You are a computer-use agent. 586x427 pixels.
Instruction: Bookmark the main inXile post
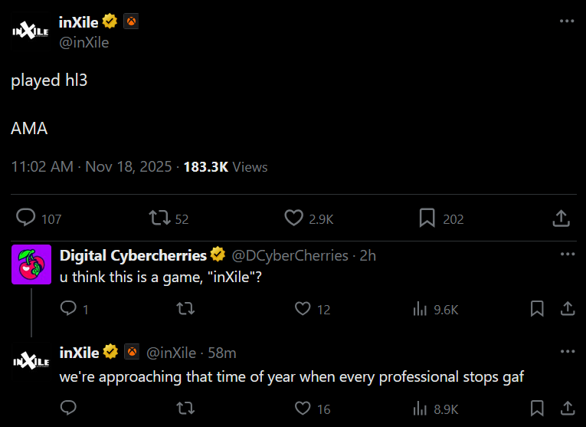click(427, 218)
